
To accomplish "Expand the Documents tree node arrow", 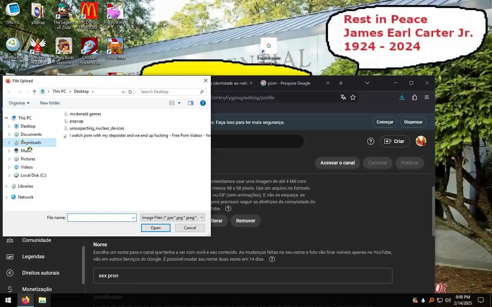I will [x=9, y=134].
